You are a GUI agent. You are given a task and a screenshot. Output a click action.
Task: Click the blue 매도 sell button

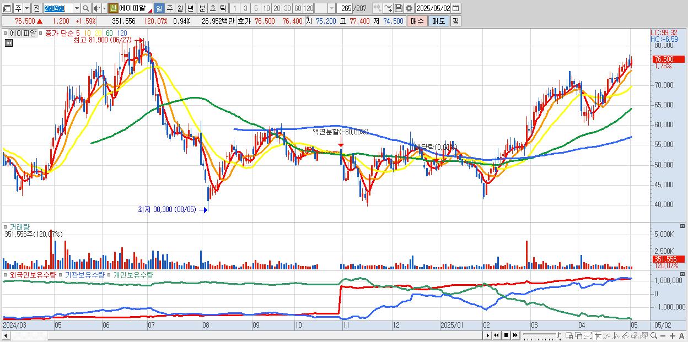[x=438, y=21]
